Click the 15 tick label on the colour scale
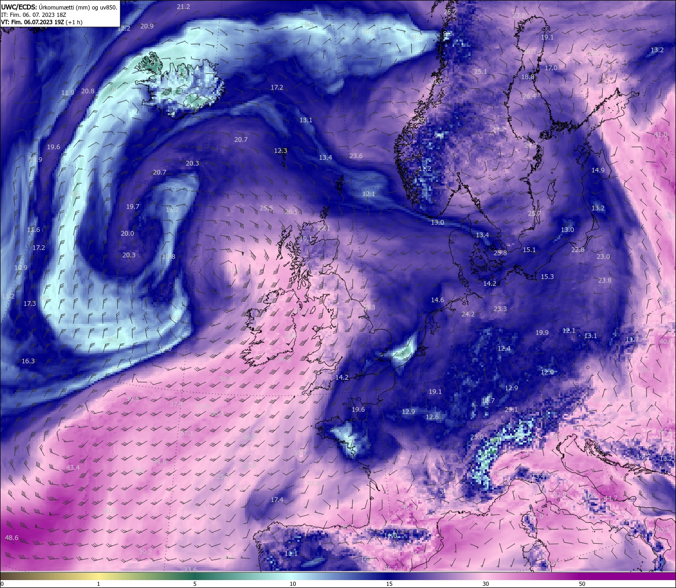The image size is (676, 588). click(389, 584)
